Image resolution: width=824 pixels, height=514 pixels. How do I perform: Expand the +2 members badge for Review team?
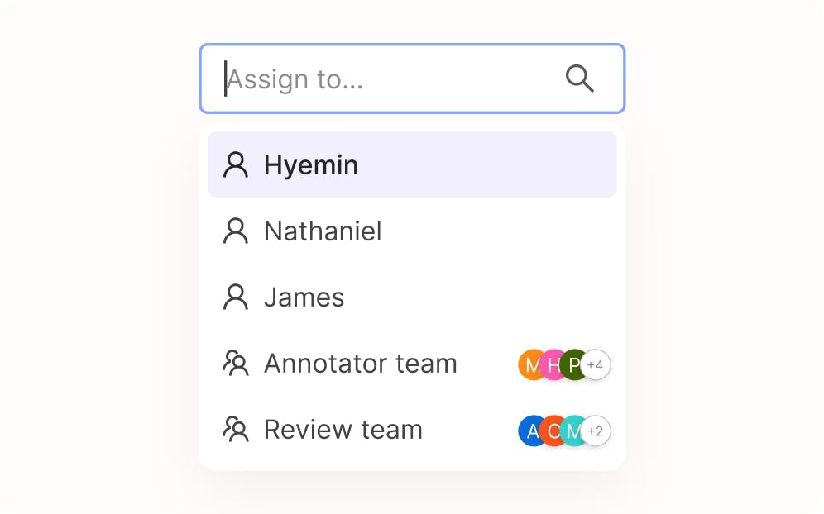(596, 431)
